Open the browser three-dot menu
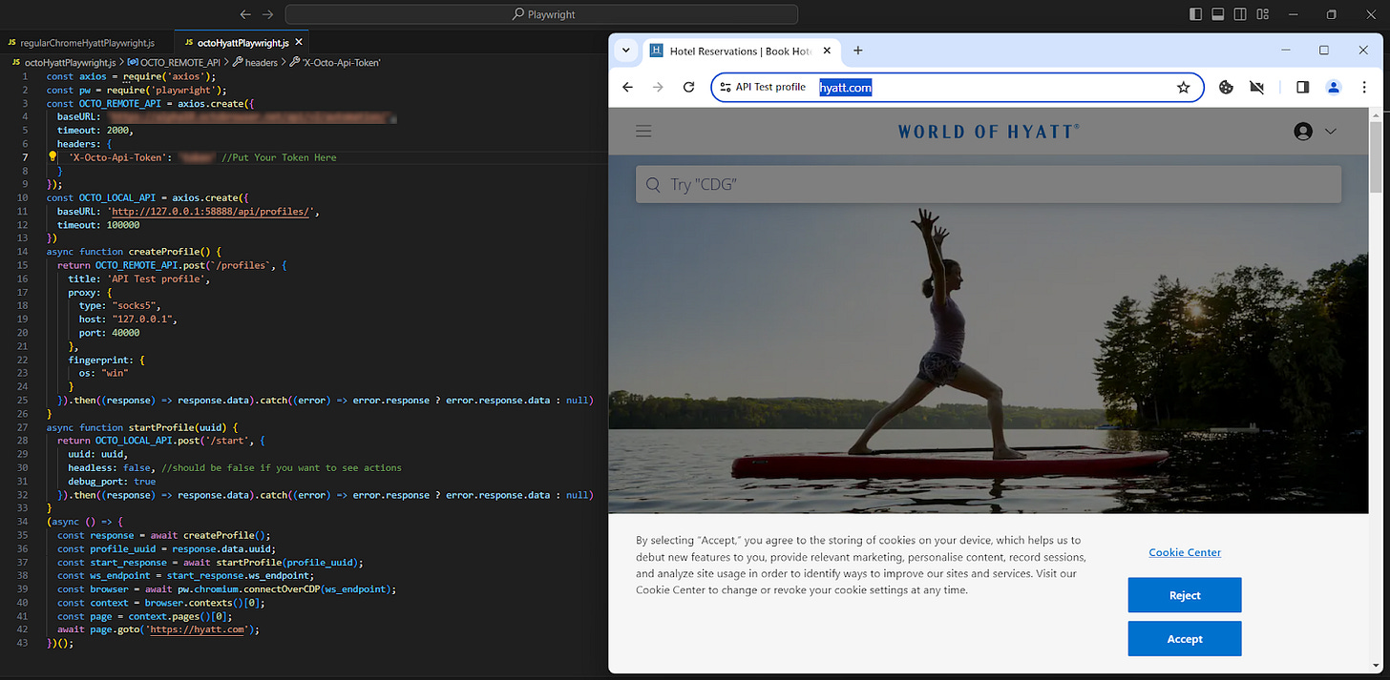 (1363, 88)
